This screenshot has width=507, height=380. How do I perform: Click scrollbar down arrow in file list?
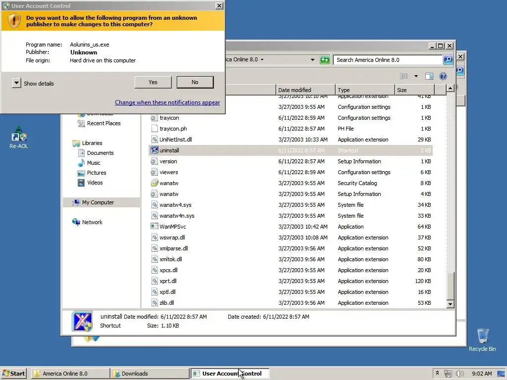pos(450,304)
